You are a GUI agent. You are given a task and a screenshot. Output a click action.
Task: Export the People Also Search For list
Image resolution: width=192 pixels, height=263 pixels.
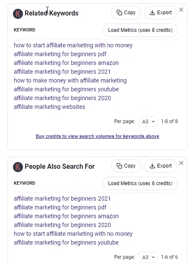click(160, 166)
